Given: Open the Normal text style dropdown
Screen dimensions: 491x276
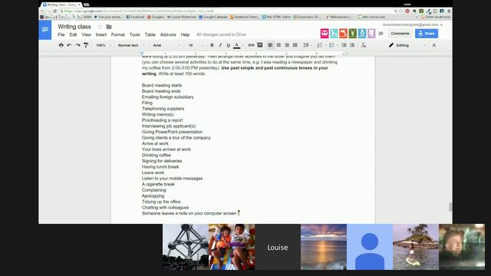Looking at the screenshot, I should click(131, 45).
